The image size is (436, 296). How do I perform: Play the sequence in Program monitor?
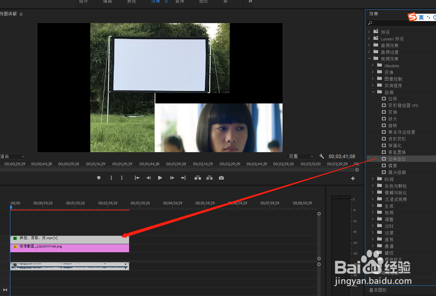[160, 178]
